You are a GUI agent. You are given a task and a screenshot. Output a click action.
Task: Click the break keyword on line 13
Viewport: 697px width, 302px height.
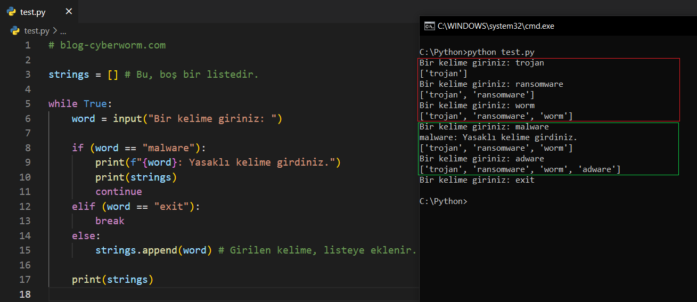point(110,221)
